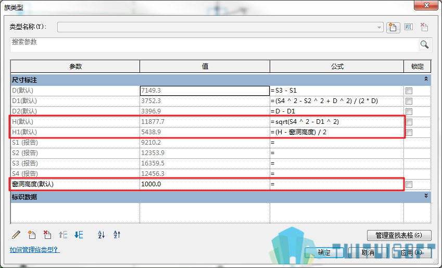Click the 取消 button
Viewport: 442px width, 268px height.
tap(368, 252)
